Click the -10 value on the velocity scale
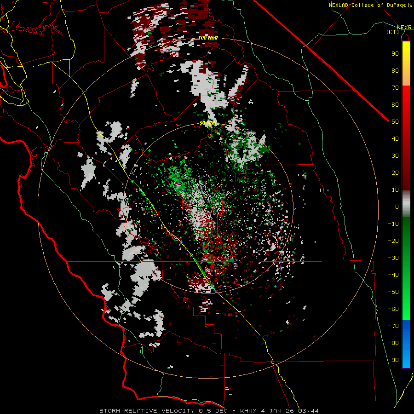This screenshot has width=414, height=414. tap(393, 224)
